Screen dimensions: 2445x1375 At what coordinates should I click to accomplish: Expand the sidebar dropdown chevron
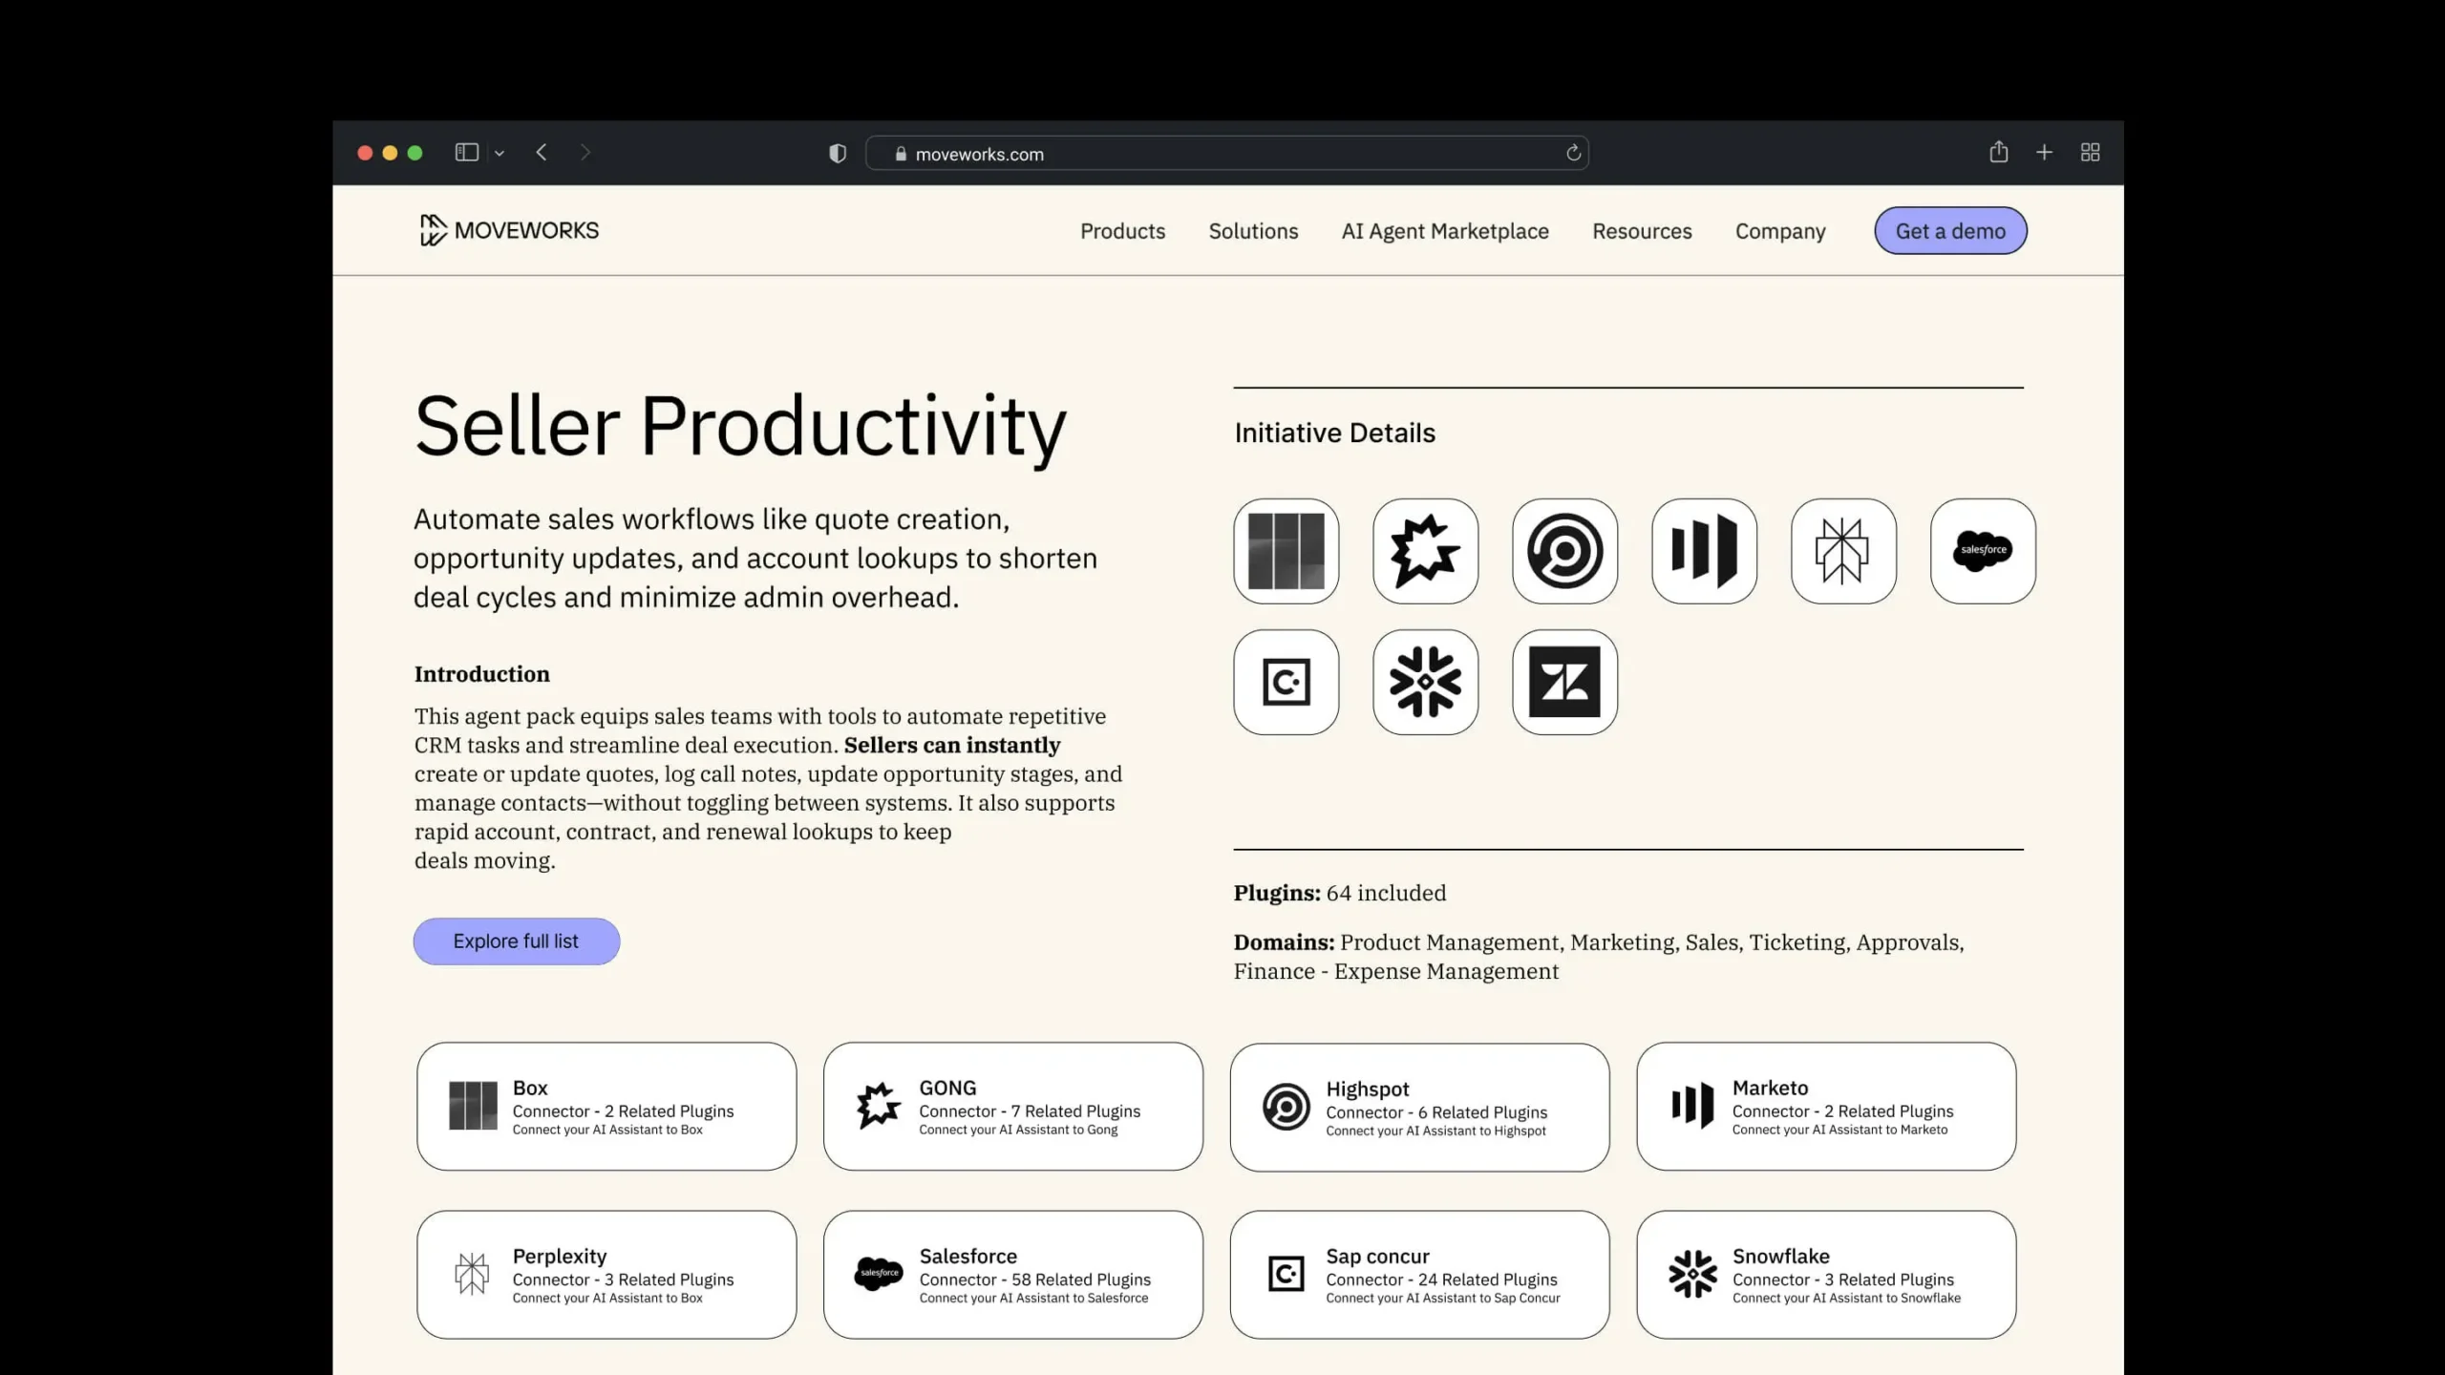(500, 154)
